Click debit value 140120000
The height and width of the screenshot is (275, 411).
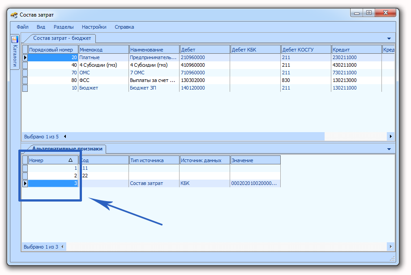coord(205,88)
